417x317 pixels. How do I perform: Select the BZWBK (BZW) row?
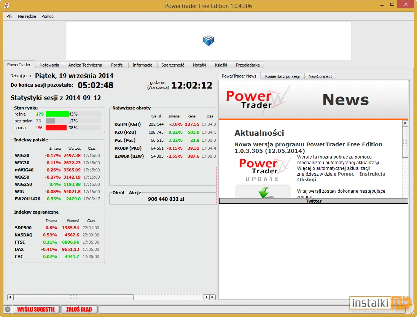pos(165,156)
